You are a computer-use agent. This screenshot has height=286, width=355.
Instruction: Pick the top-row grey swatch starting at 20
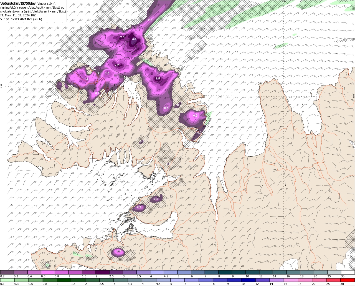coord(321,272)
